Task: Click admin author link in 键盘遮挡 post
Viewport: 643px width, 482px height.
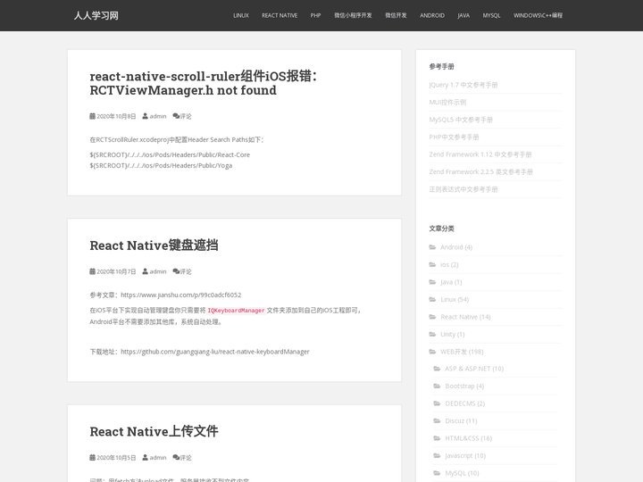Action: pos(158,271)
